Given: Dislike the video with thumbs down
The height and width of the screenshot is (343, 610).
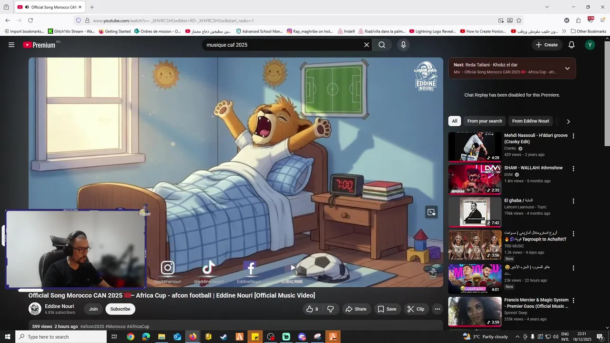Looking at the screenshot, I should pos(331,309).
